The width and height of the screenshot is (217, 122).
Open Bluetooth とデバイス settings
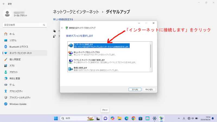click(18, 47)
